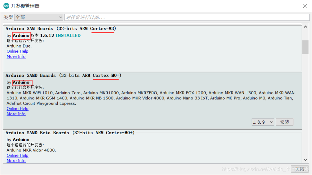Click the 关闭 close button at bottom
Viewport: 312px width, 175px height.
click(x=300, y=169)
